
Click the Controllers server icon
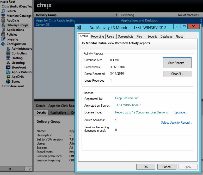(8, 53)
